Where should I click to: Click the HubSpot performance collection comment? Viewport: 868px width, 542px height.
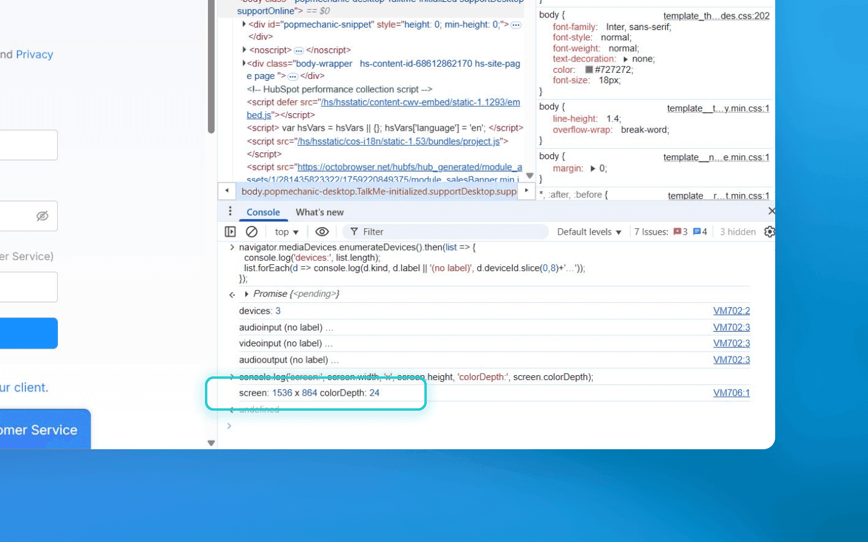(x=339, y=89)
